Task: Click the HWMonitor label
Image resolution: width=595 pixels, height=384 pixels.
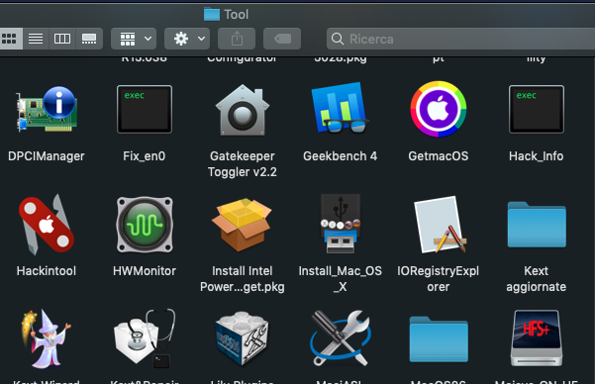Action: pos(145,271)
